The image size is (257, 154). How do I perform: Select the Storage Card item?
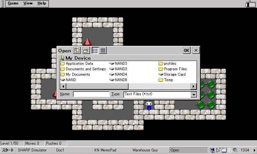coord(172,74)
